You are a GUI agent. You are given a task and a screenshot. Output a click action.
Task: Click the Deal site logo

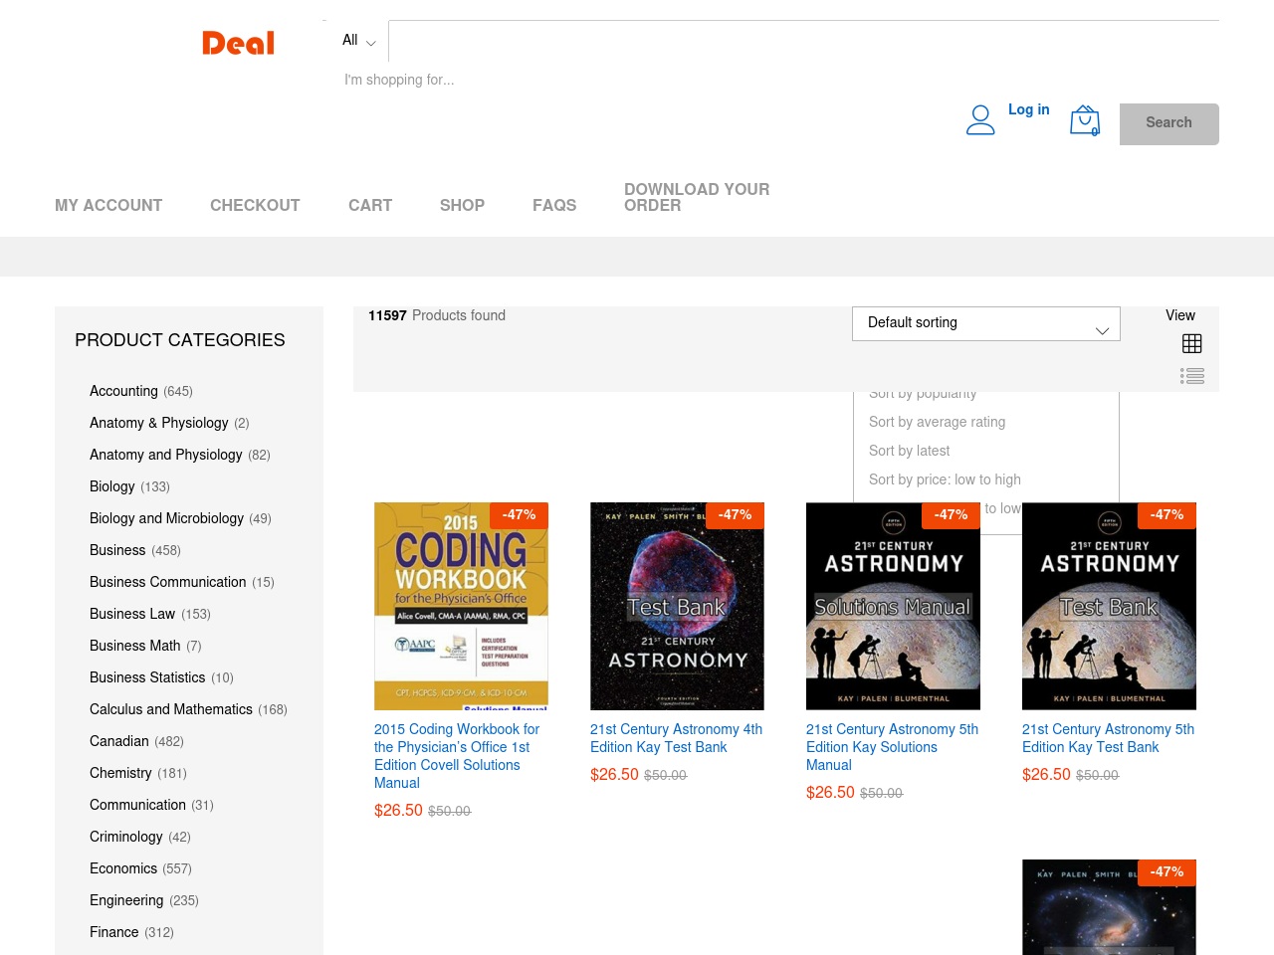tap(238, 43)
